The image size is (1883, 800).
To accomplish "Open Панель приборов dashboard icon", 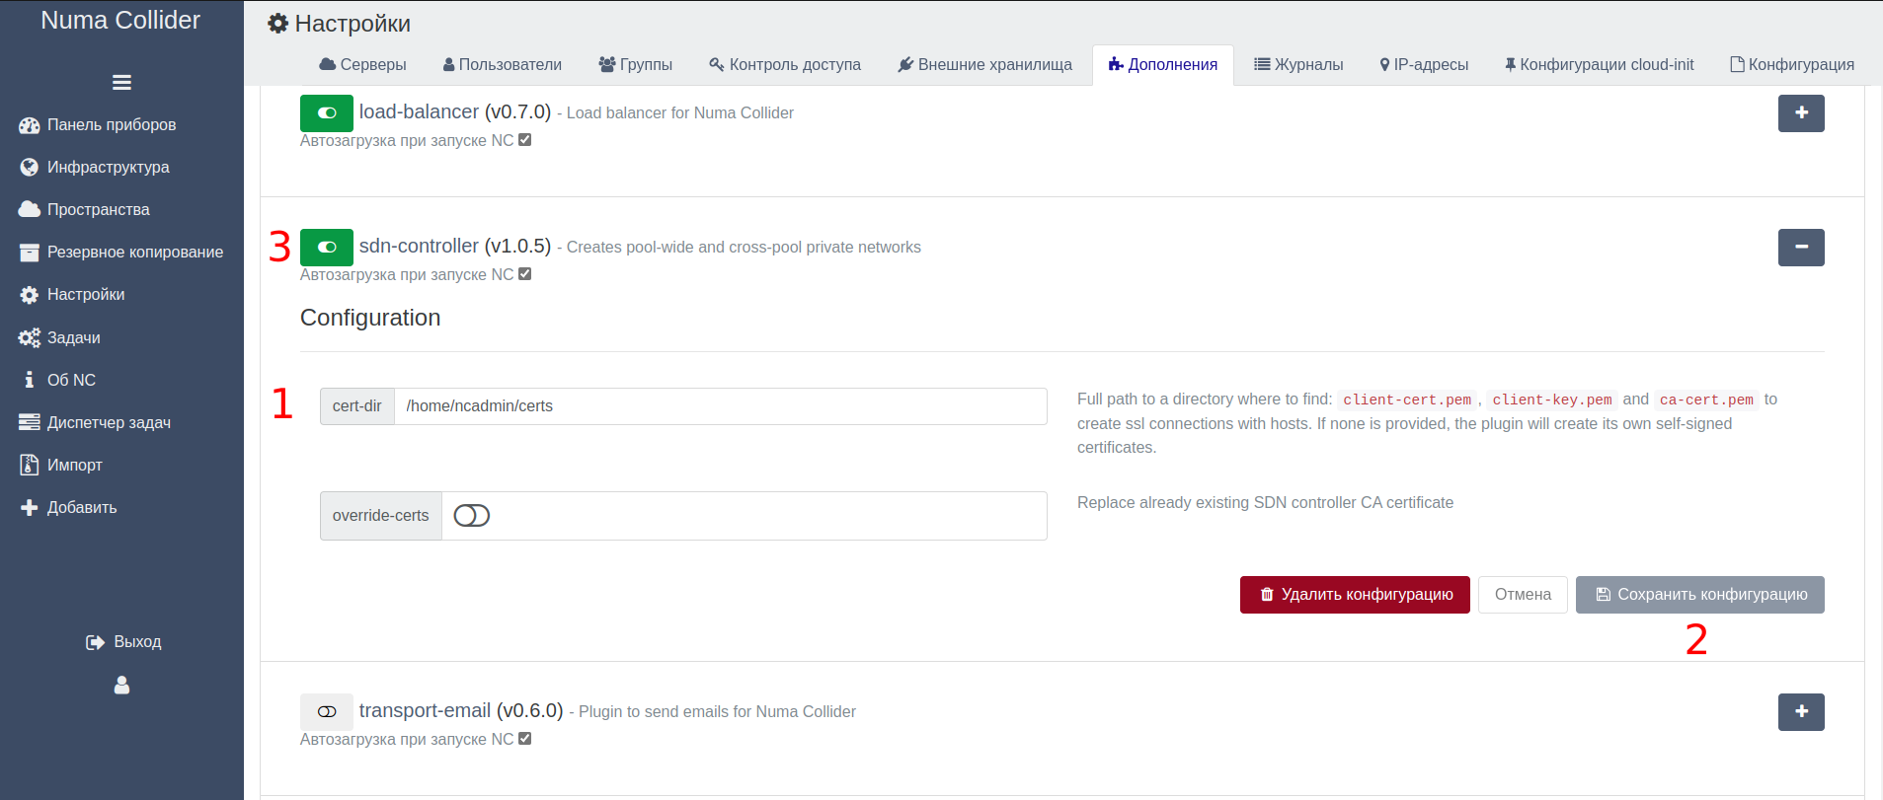I will pyautogui.click(x=30, y=125).
